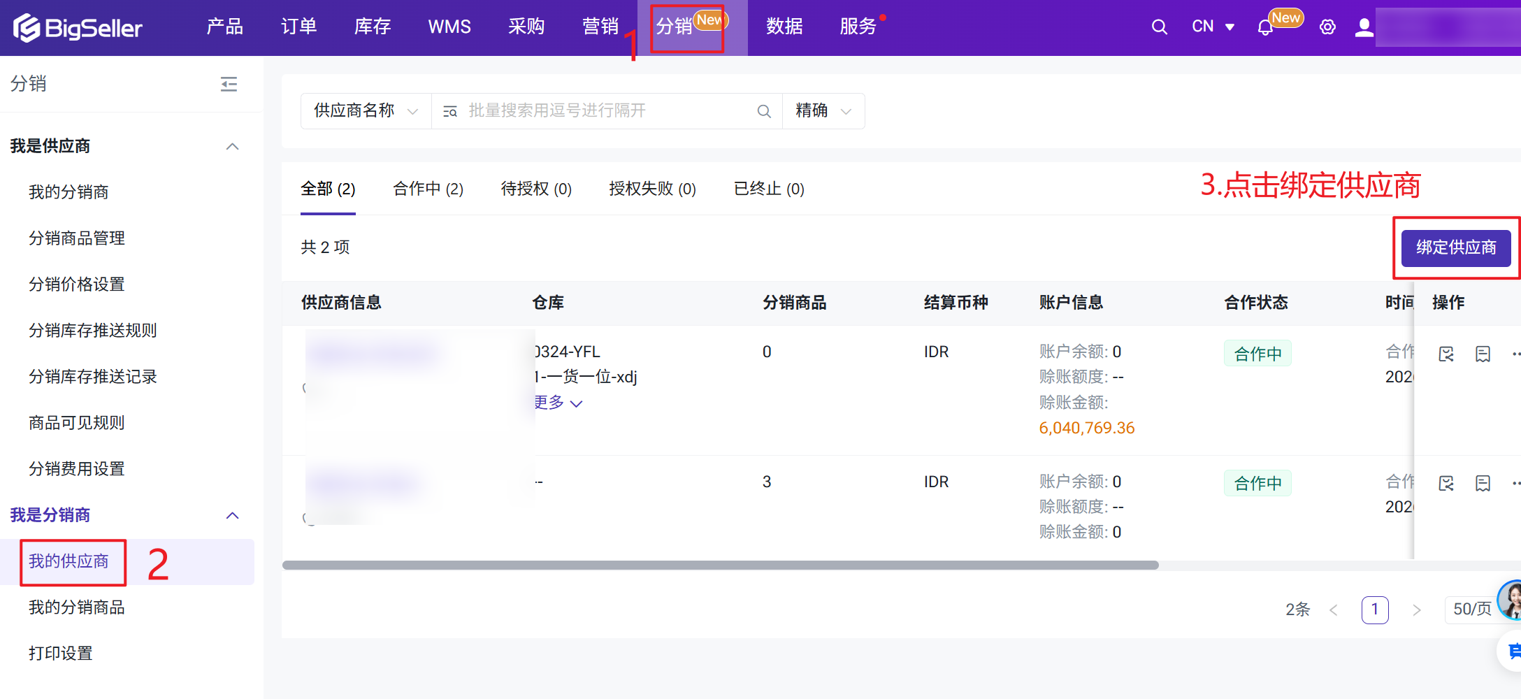Click the horizontal table scrollbar
This screenshot has width=1521, height=699.
(720, 565)
